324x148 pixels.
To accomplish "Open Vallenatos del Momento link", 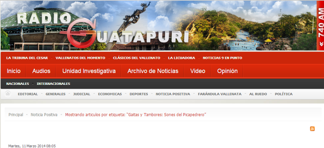I will pyautogui.click(x=80, y=58).
